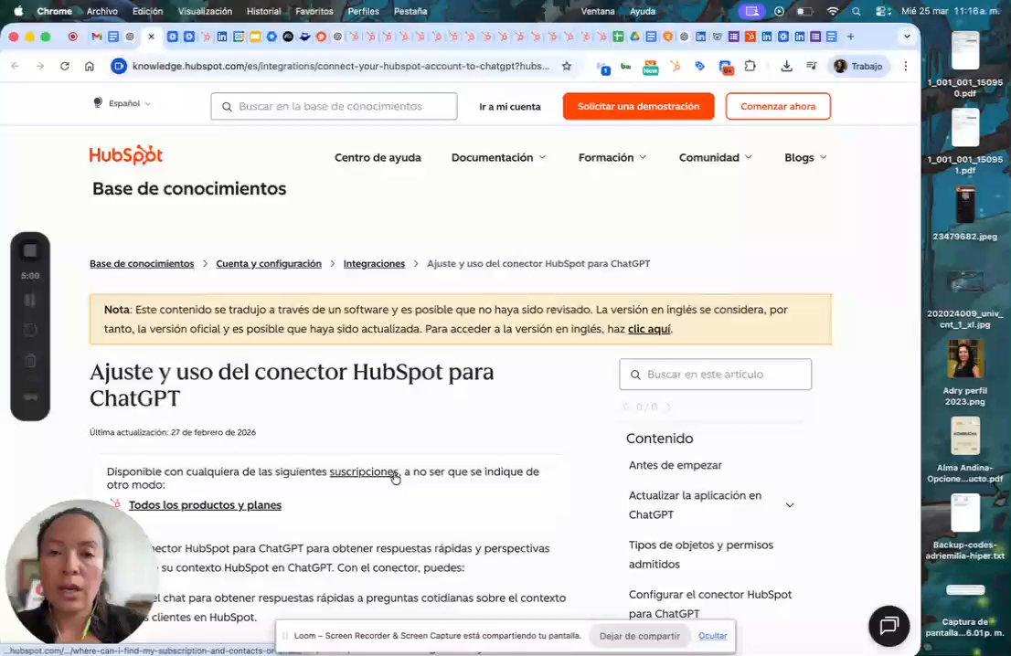Open macOS Spotlight search
The width and height of the screenshot is (1011, 656).
[857, 11]
